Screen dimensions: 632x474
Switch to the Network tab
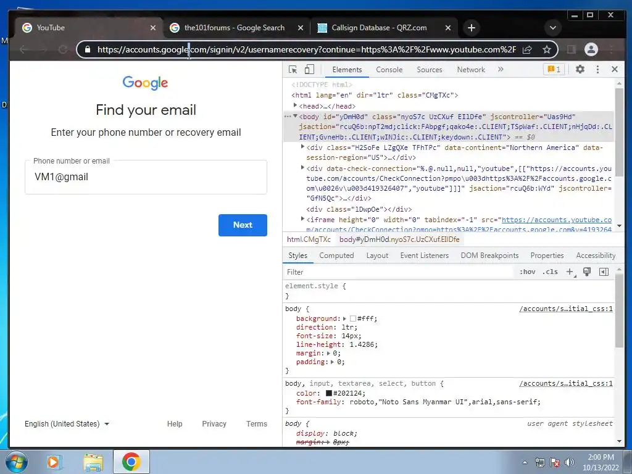pos(471,70)
